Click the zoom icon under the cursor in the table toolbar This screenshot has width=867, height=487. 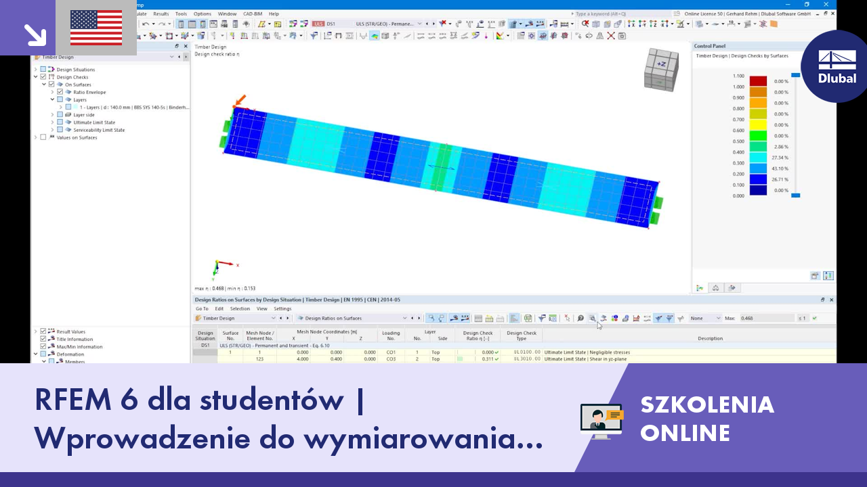tap(592, 318)
